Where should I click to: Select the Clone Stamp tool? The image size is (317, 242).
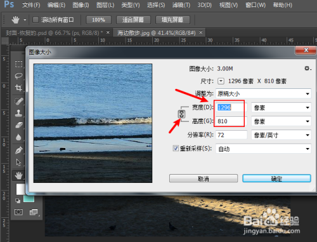[18, 113]
